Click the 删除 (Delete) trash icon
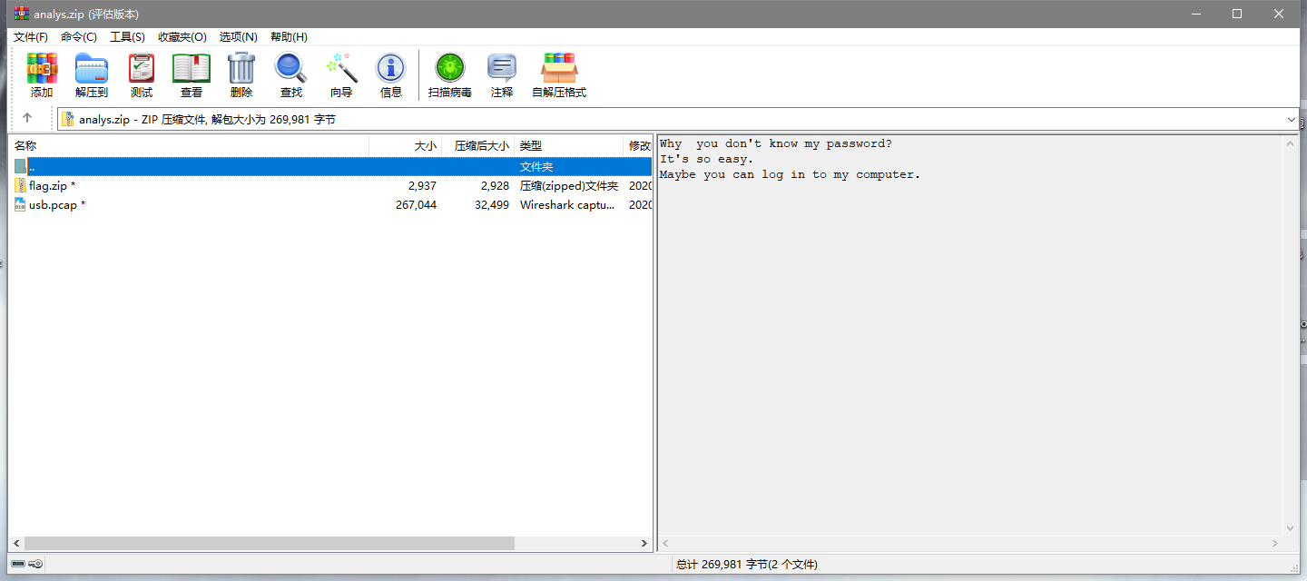1307x581 pixels. tap(241, 69)
